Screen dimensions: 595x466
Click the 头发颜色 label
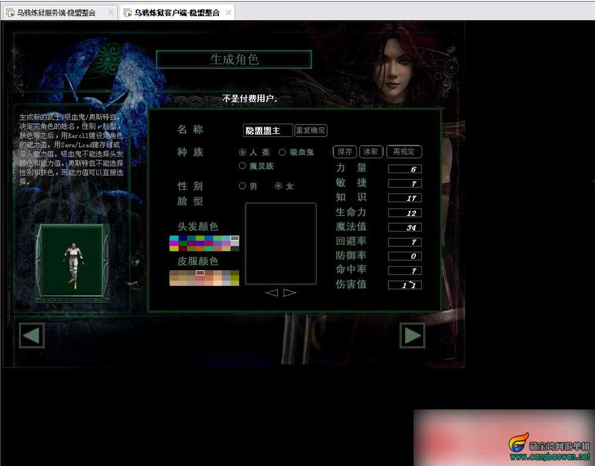click(198, 227)
